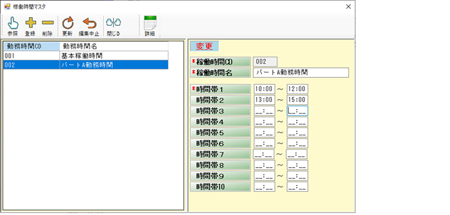450x215 pixels.
Task: Edit the 稼働時間名 text field
Action: click(301, 72)
